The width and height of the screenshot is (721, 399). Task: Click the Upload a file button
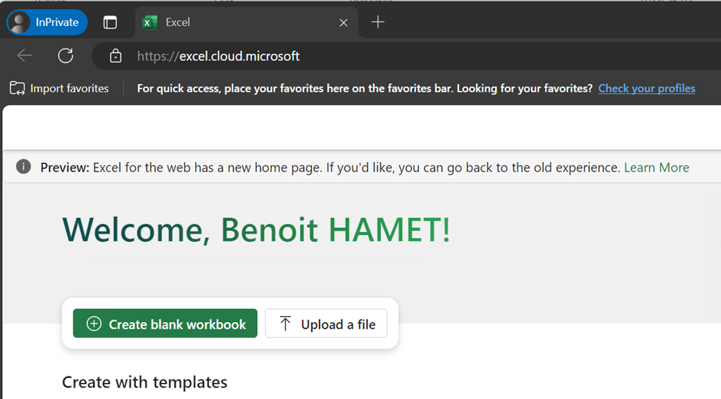(326, 324)
